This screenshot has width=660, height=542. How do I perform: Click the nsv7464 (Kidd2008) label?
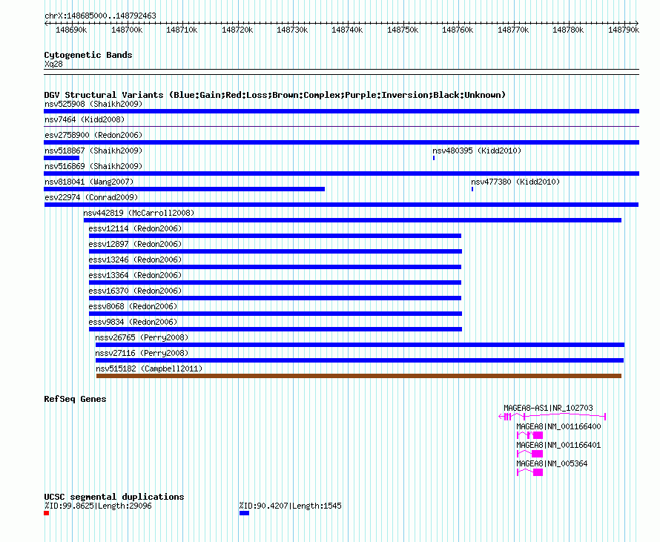[85, 119]
